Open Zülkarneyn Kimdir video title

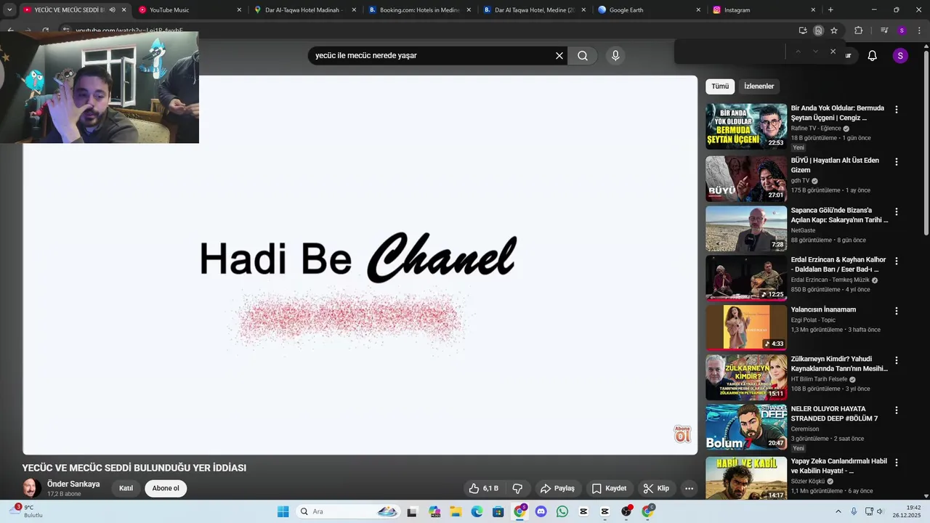coord(839,363)
